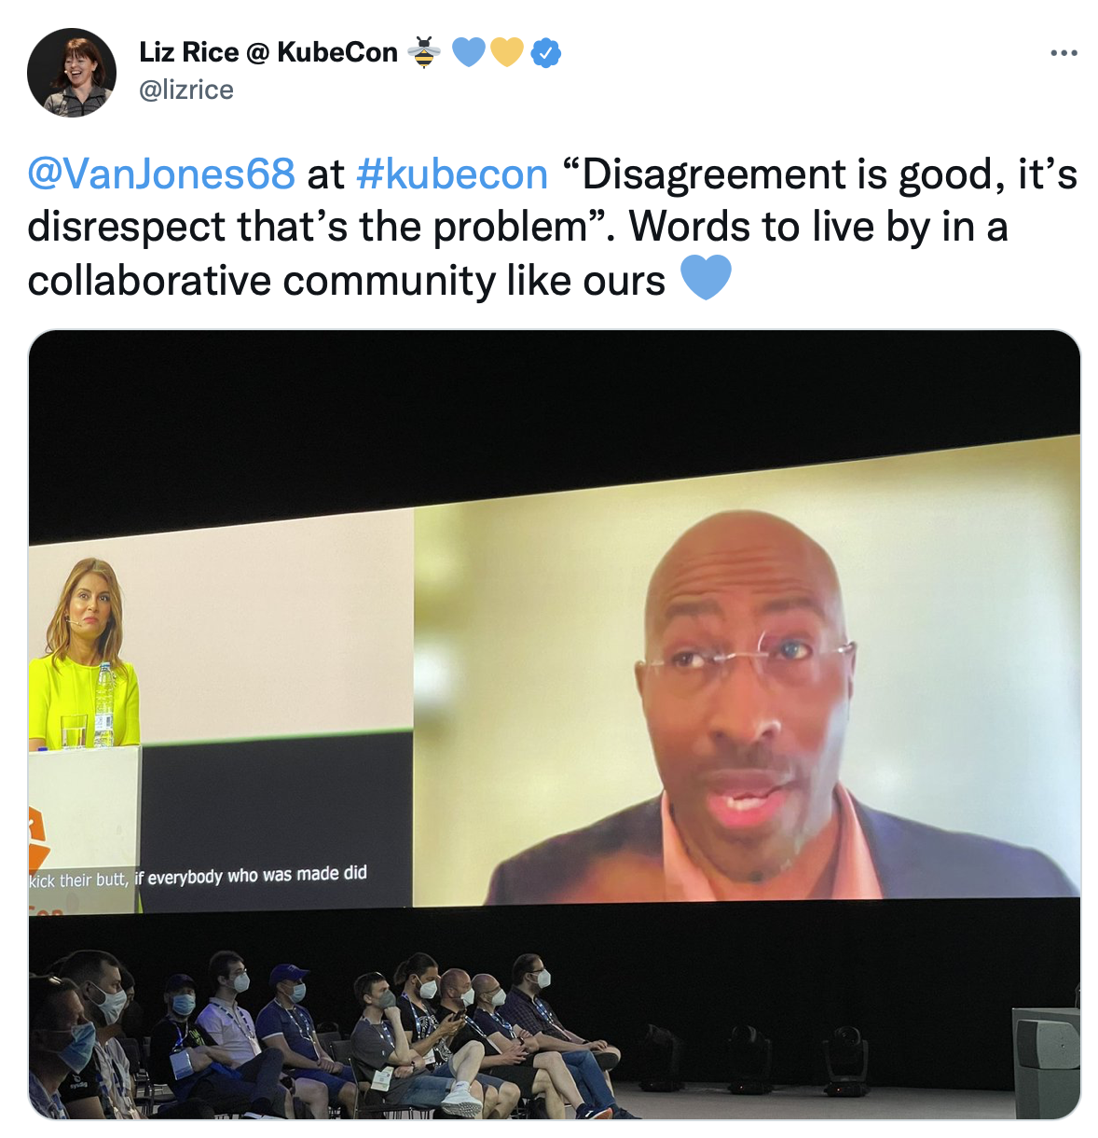Open the attached conference photo
This screenshot has width=1098, height=1138.
point(555,725)
